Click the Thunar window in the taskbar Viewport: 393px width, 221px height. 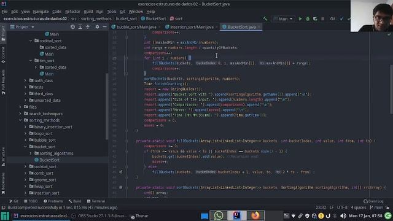tap(139, 215)
